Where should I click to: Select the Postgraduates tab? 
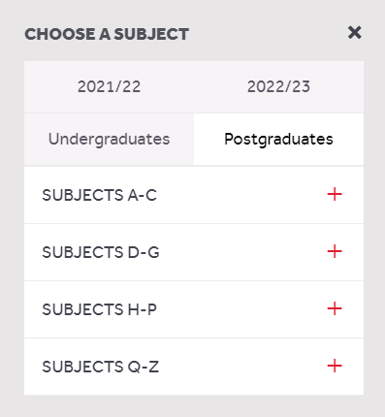278,140
